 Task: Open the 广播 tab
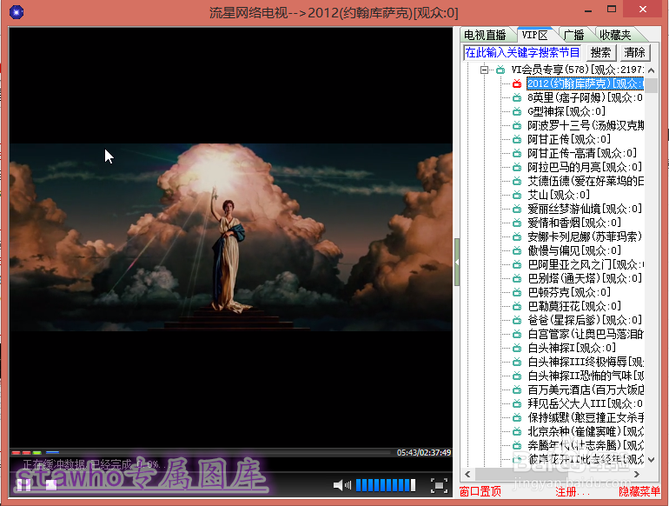(x=573, y=35)
